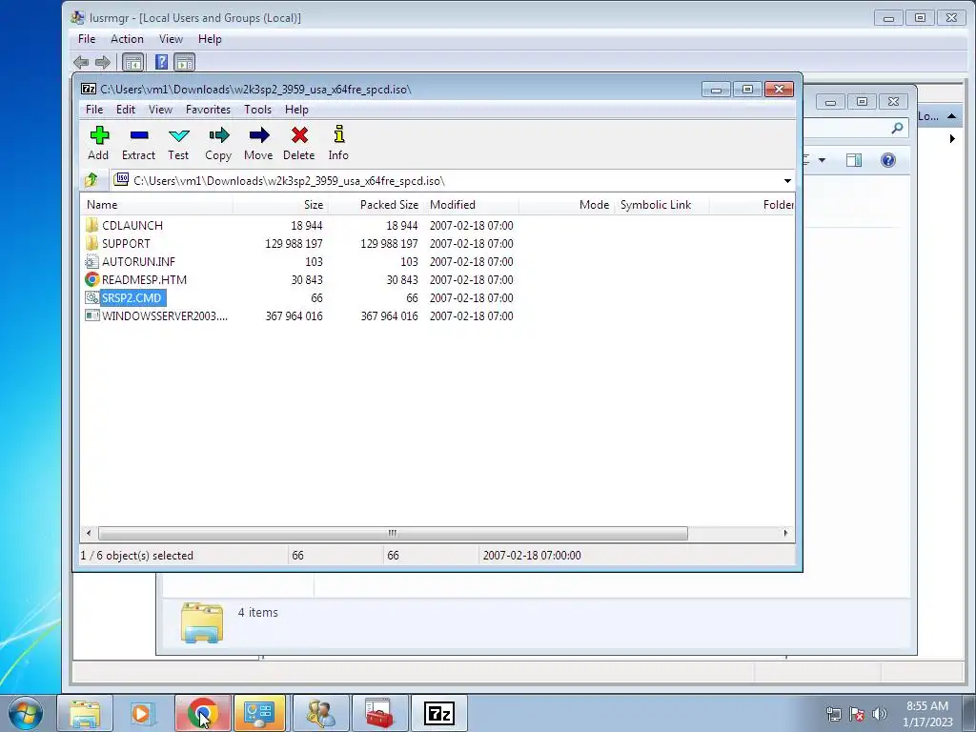Expand lusrmgr More Actions arrow
Viewport: 976px width, 732px height.
point(952,139)
